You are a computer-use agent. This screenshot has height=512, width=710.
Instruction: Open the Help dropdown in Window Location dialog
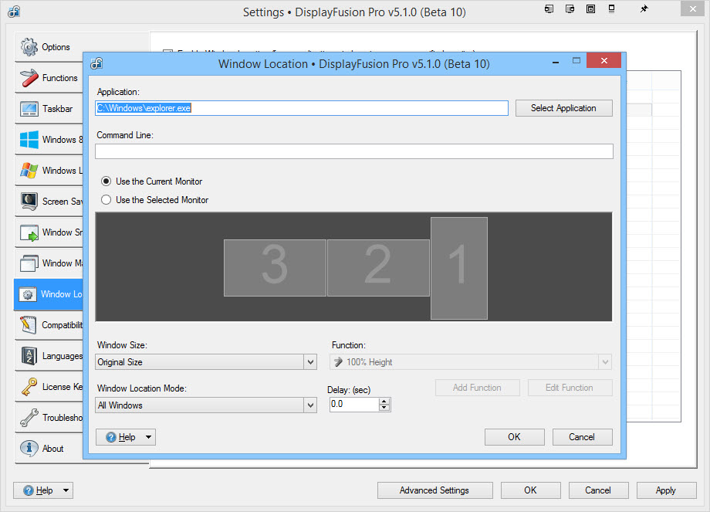click(x=126, y=437)
